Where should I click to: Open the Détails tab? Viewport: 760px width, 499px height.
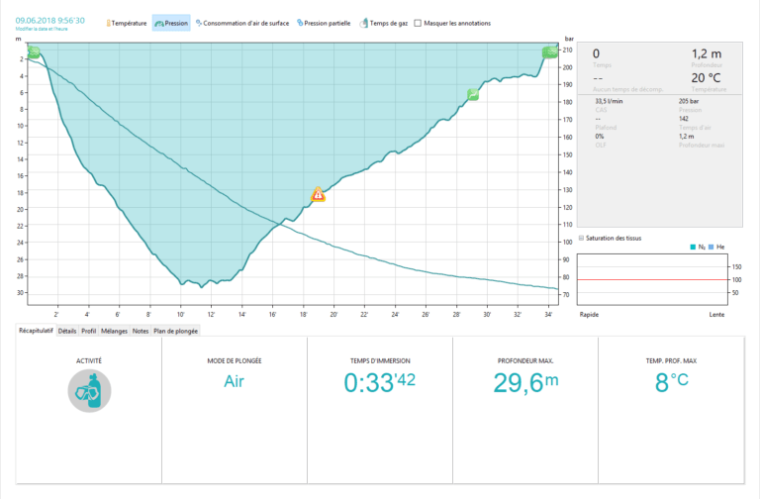click(67, 331)
